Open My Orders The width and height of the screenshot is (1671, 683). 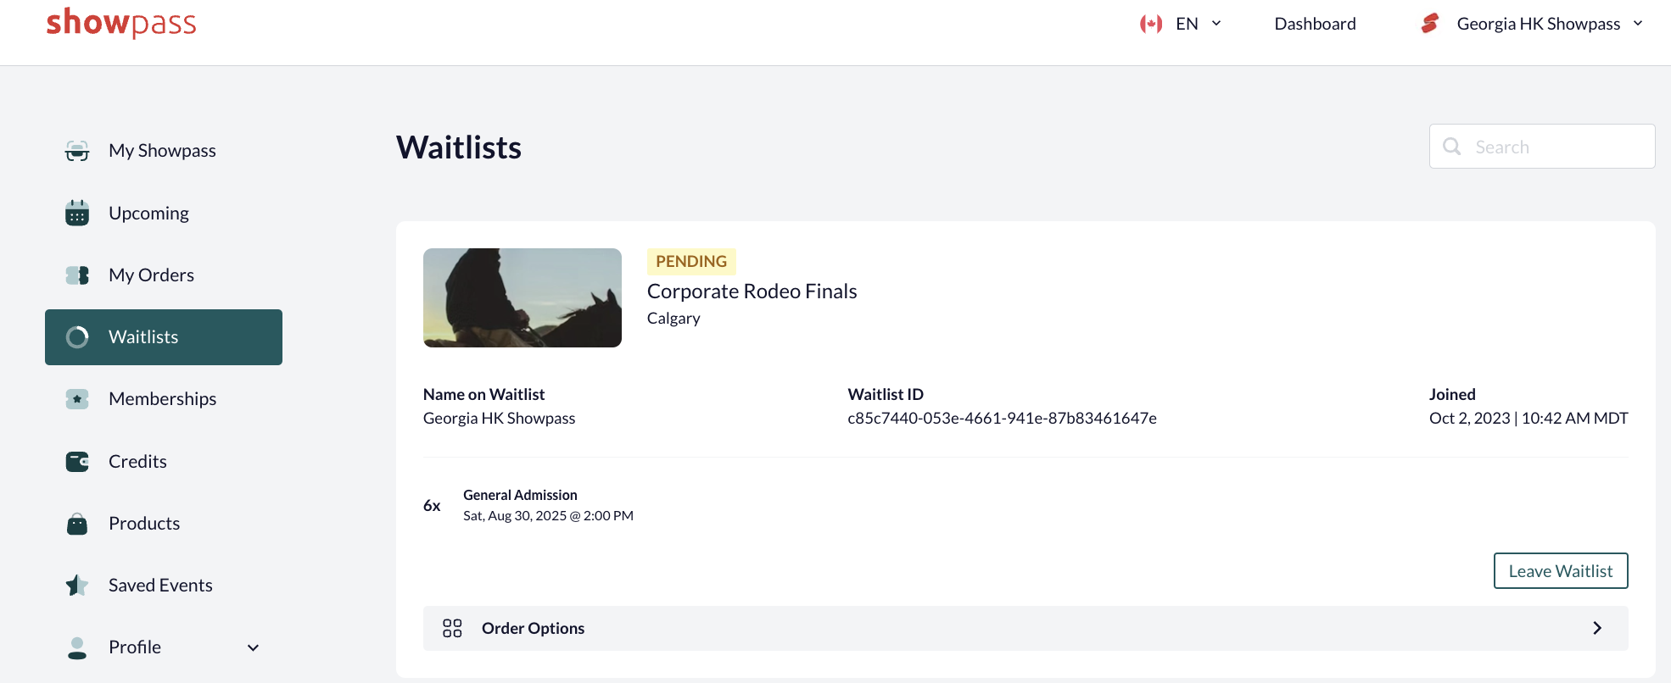coord(151,275)
